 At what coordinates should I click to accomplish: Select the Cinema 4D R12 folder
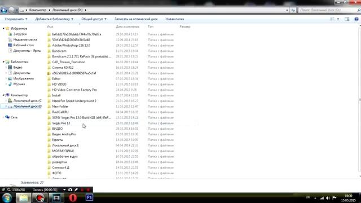click(63, 68)
